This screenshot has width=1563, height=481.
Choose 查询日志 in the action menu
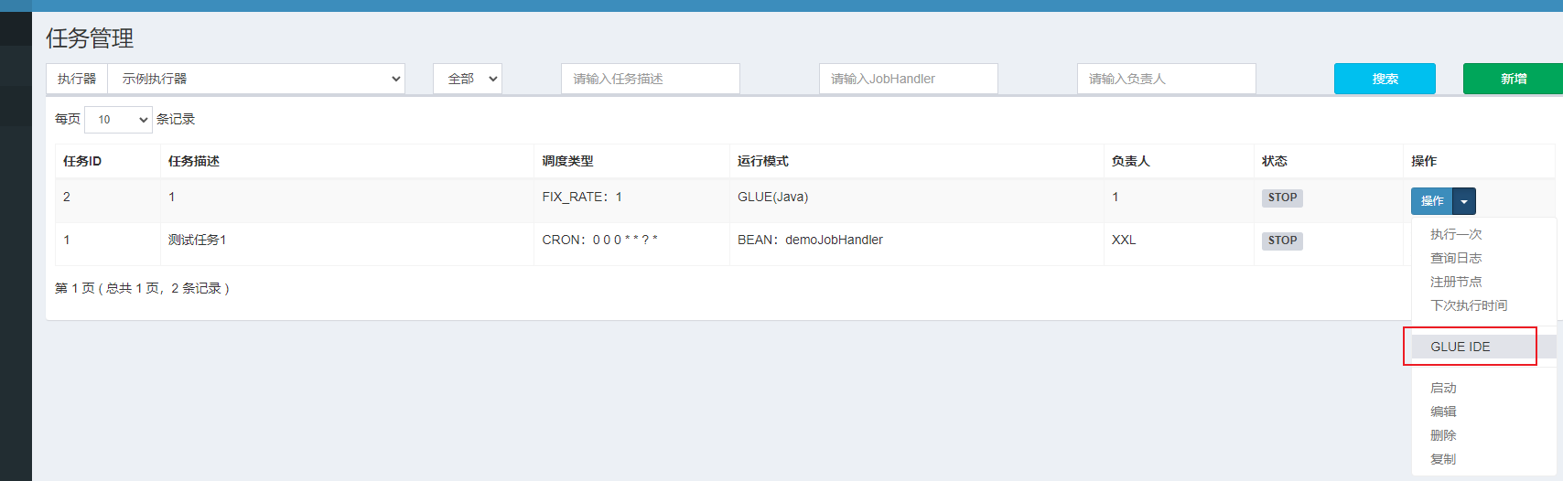[x=1456, y=258]
